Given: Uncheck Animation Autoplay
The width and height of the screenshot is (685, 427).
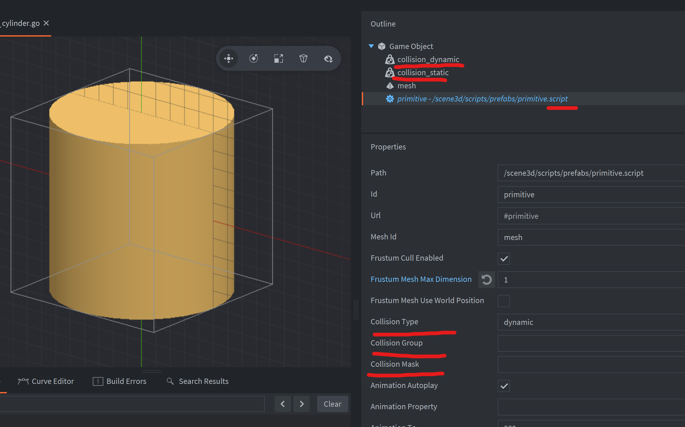Looking at the screenshot, I should [504, 386].
